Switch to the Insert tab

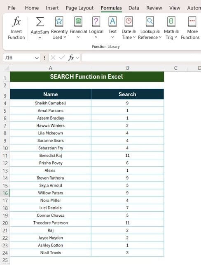coord(52,8)
